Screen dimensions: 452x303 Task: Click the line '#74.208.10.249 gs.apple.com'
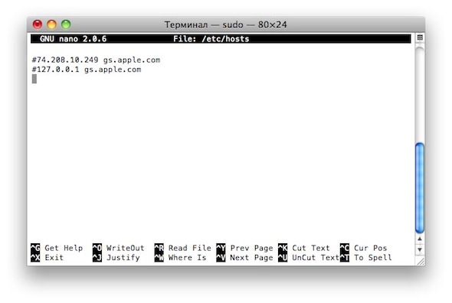click(x=96, y=60)
